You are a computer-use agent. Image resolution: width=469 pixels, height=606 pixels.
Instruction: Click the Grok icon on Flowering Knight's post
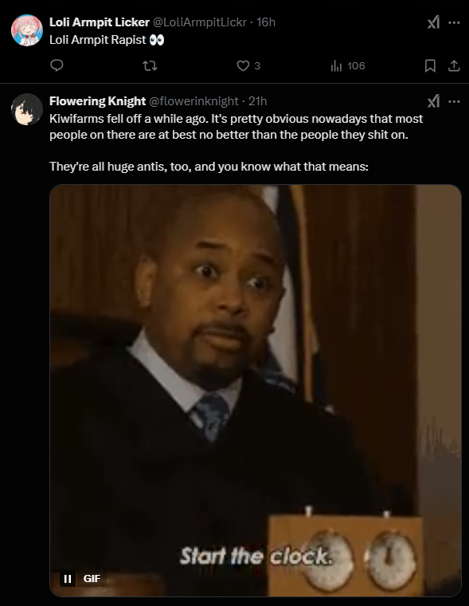(x=433, y=101)
